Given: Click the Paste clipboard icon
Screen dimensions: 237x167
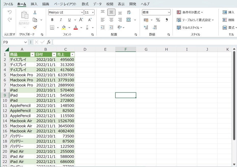Looking at the screenshot, I should [24, 15].
